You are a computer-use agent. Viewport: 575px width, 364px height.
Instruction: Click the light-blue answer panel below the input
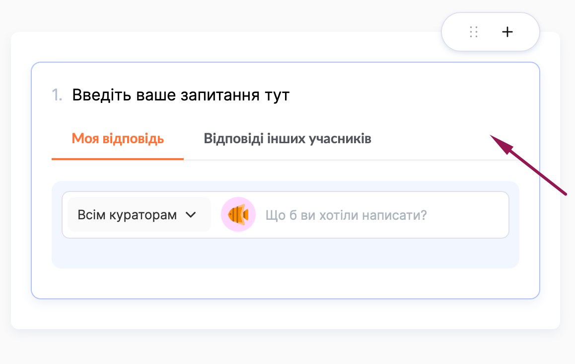(286, 254)
